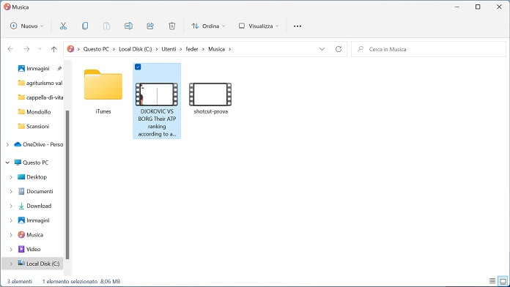Go forward with the right arrow

(x=26, y=49)
